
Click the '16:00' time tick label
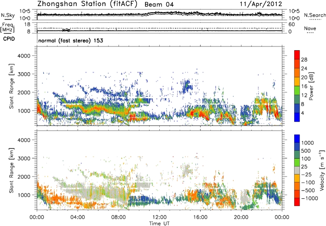[200, 217]
